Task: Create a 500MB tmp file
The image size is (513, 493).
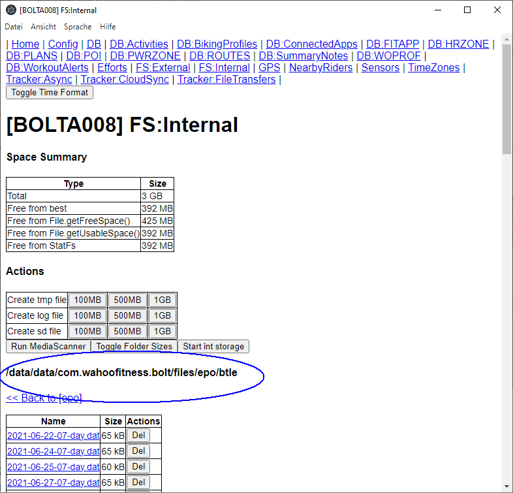Action: point(127,300)
